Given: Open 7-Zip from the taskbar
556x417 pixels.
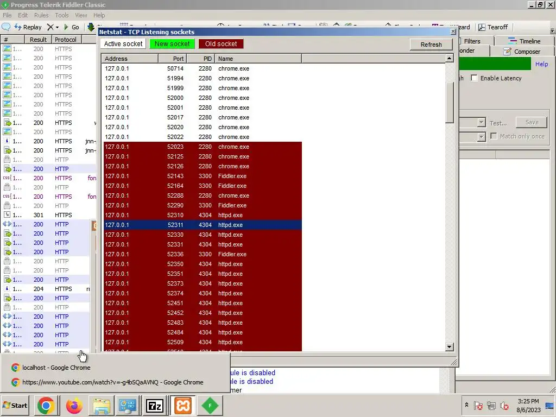Looking at the screenshot, I should tap(155, 405).
